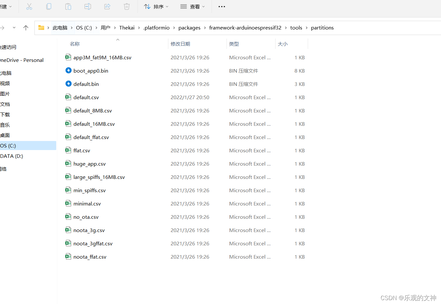Viewport: 441px width, 304px height.
Task: Expand chevron after 此电脑 in address bar
Action: pyautogui.click(x=72, y=28)
